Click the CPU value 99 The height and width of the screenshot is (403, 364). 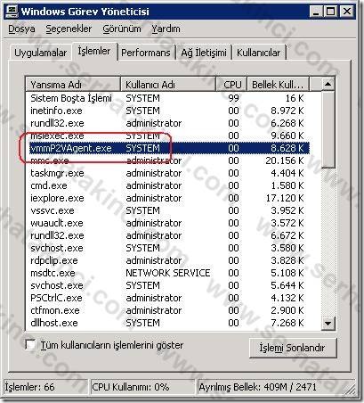[233, 98]
